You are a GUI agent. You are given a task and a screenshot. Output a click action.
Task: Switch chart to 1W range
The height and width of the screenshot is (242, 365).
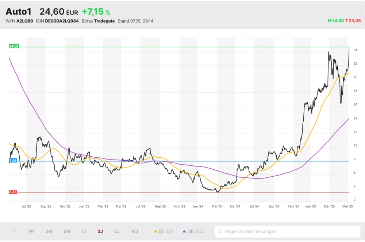(x=31, y=231)
